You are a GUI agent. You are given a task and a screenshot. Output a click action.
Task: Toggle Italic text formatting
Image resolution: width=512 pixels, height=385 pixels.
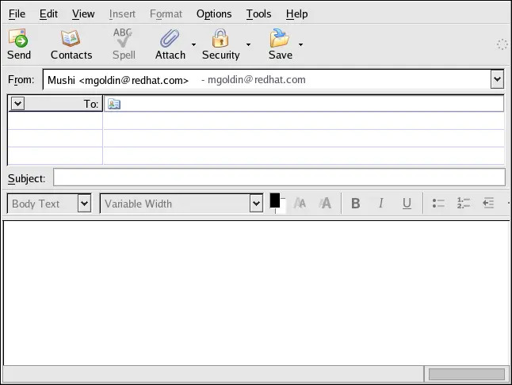[380, 204]
